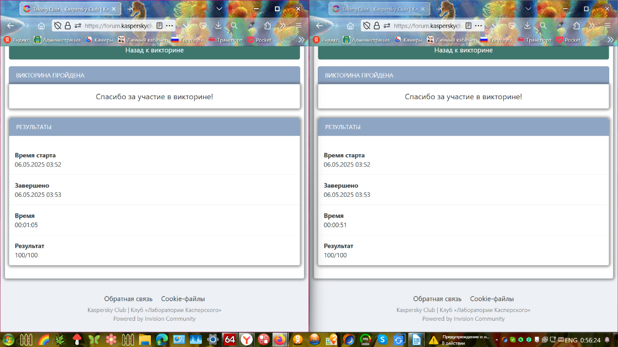618x347 pixels.
Task: Open Обратная связь link in left window
Action: pos(128,299)
